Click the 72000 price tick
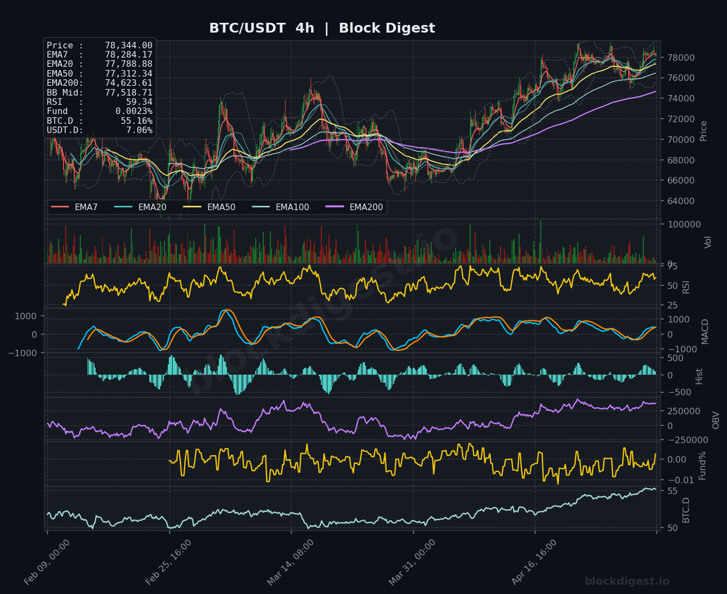The image size is (727, 594). [680, 119]
